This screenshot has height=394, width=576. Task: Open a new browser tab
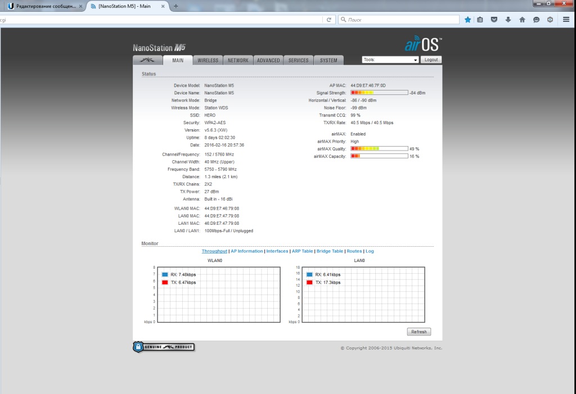click(x=175, y=6)
